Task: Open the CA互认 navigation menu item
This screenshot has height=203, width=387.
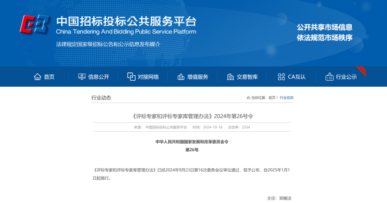Action: (x=291, y=77)
